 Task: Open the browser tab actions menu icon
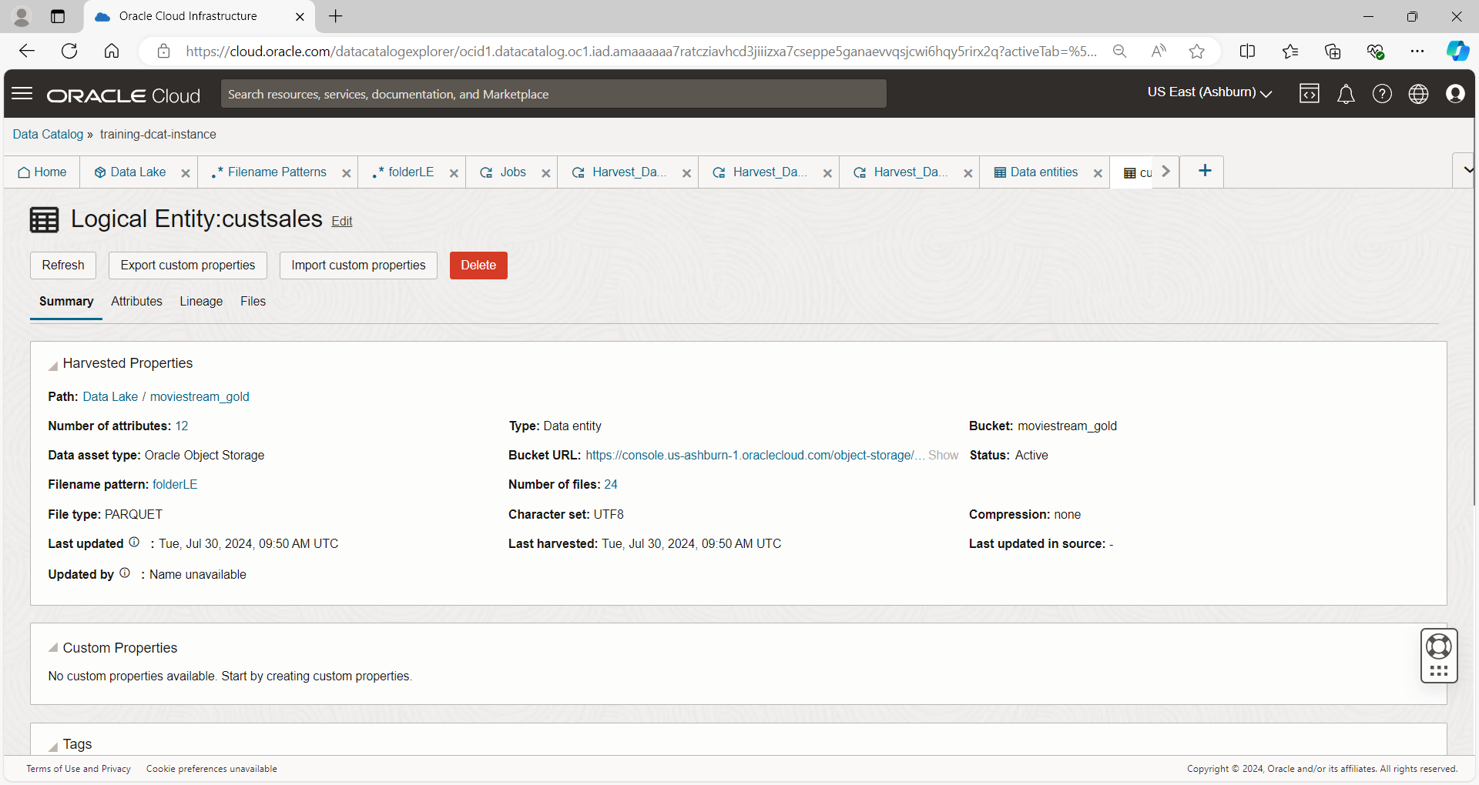[x=58, y=16]
